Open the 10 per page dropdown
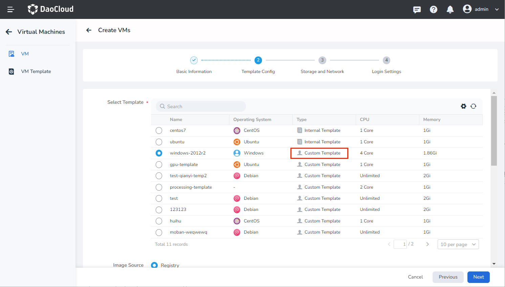 pyautogui.click(x=458, y=244)
